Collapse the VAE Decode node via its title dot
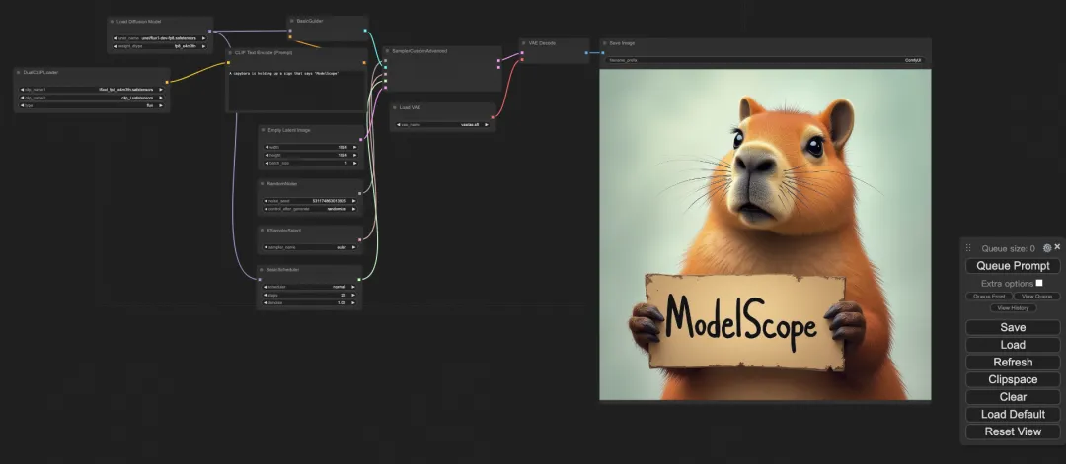 (x=524, y=43)
